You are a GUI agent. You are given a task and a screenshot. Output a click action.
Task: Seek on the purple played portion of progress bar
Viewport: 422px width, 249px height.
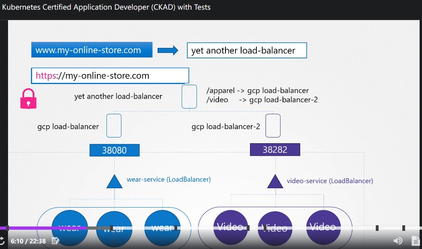(x=43, y=228)
